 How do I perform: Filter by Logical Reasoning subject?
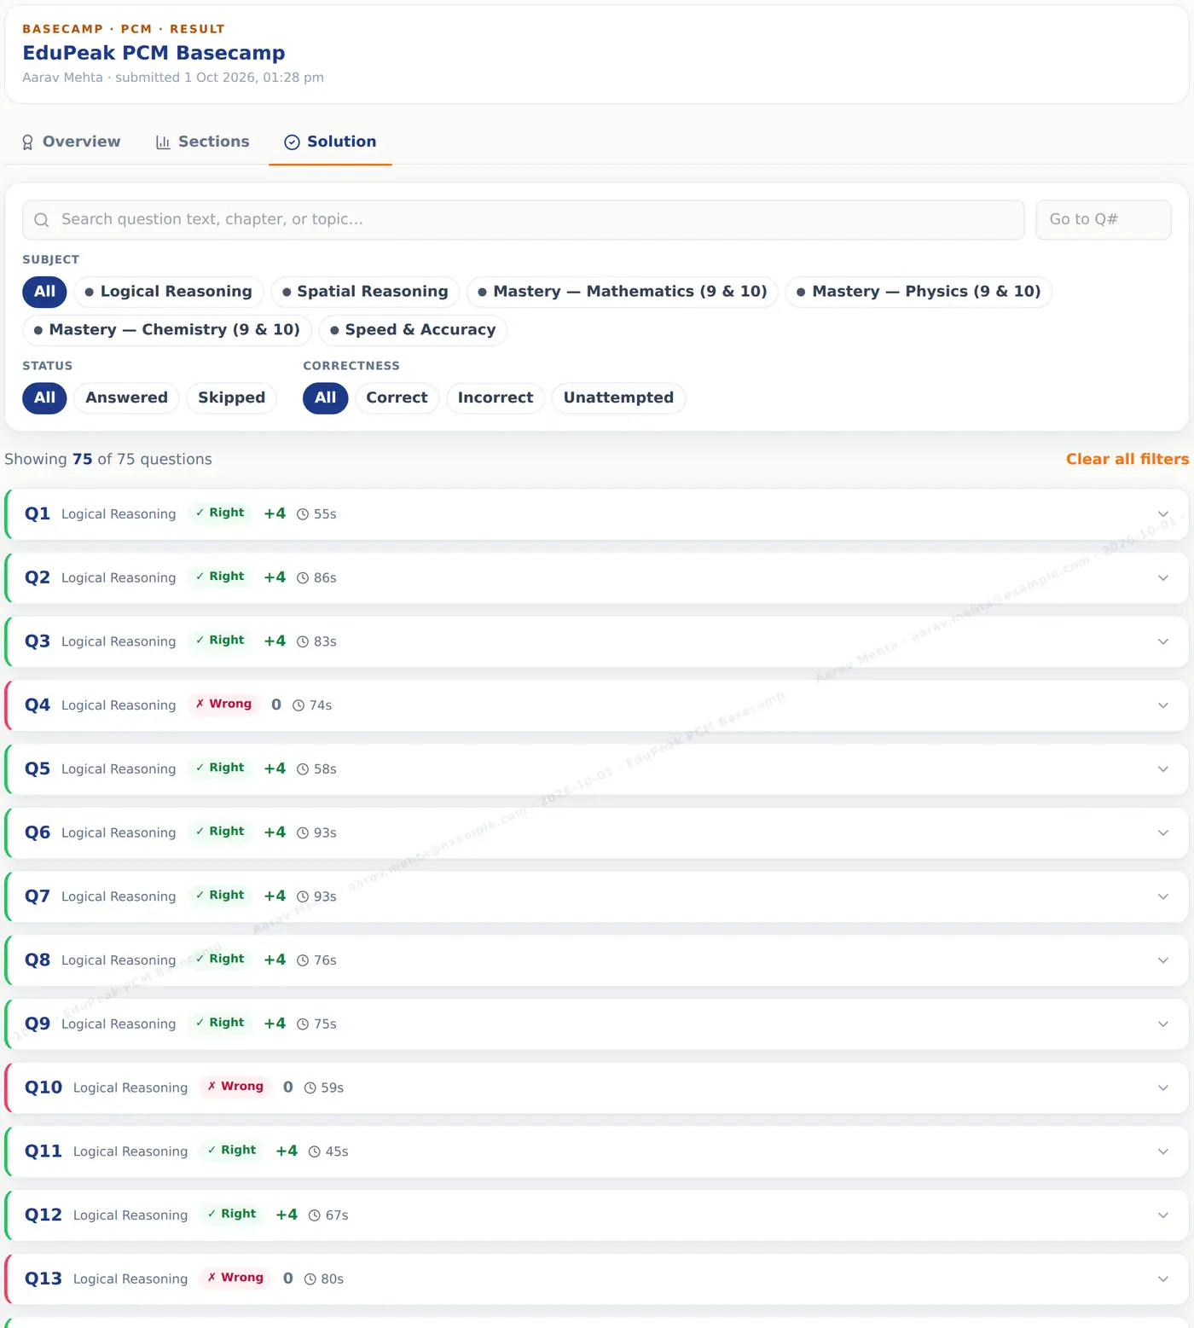coord(169,292)
